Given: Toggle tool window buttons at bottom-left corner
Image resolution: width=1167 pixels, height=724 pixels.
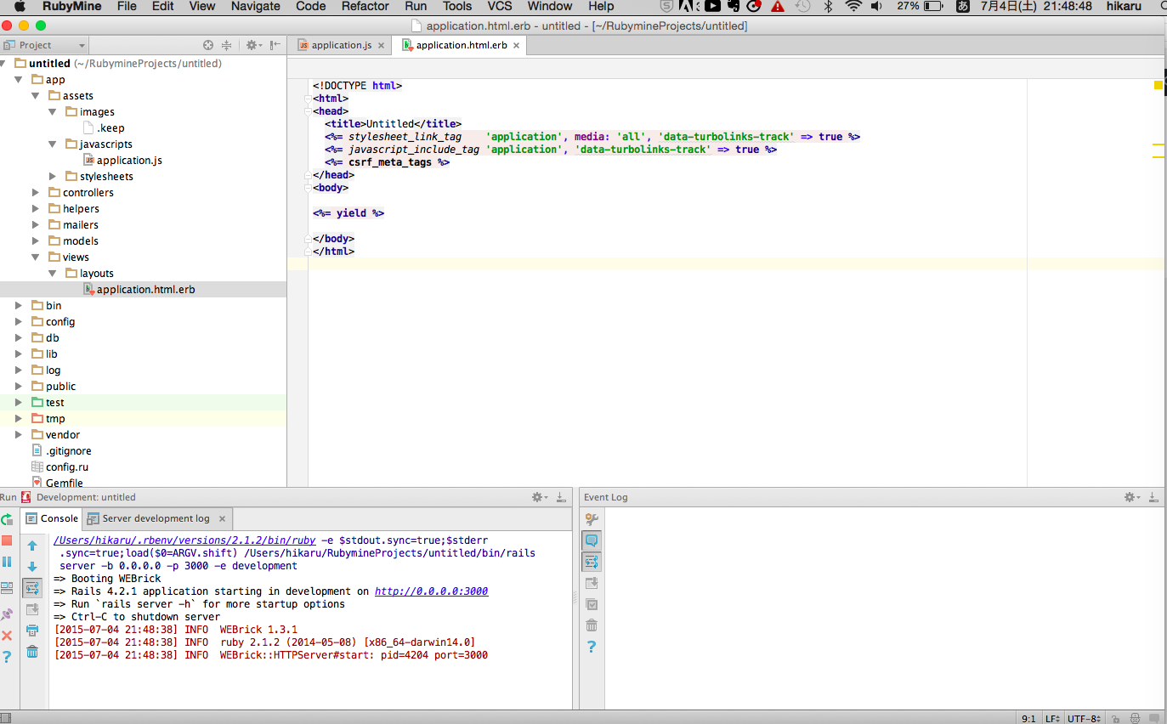Looking at the screenshot, I should pyautogui.click(x=6, y=718).
